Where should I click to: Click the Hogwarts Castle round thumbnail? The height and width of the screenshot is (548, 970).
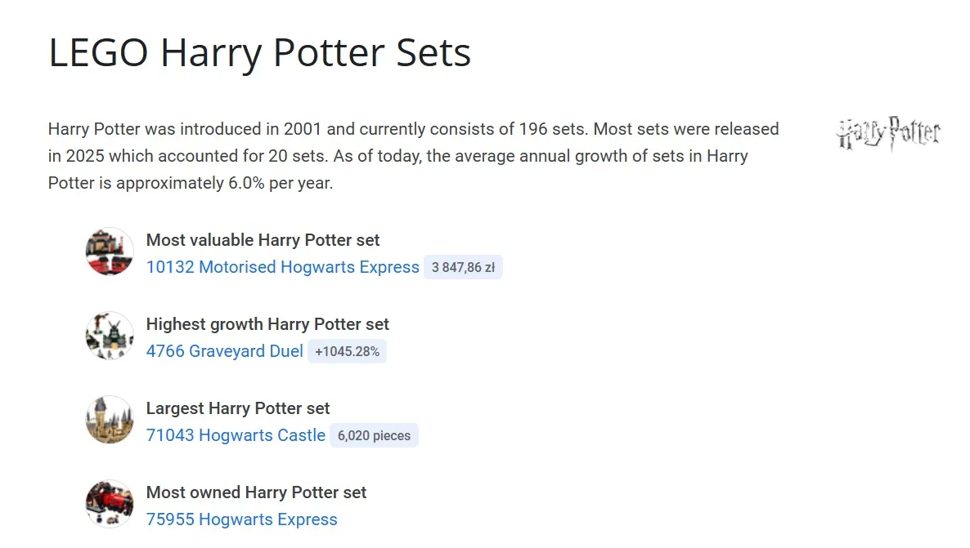pos(110,420)
